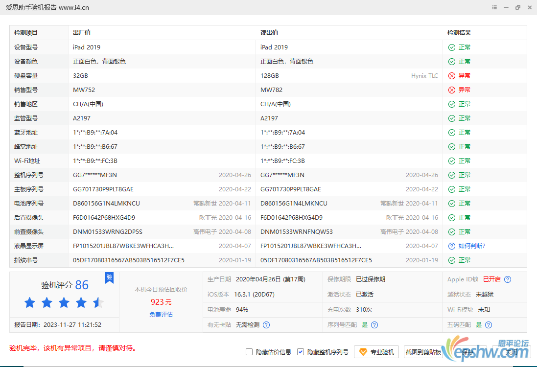Click the green check icon for 指纹串号
Image resolution: width=537 pixels, height=367 pixels.
pos(452,260)
